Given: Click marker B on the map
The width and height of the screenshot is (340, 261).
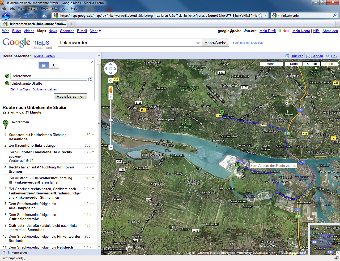Looking at the screenshot, I should pos(238,166).
